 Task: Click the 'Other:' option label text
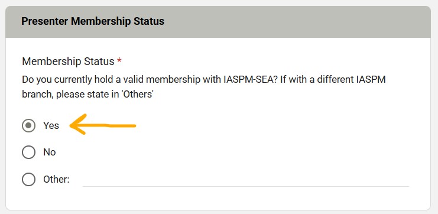click(x=56, y=179)
